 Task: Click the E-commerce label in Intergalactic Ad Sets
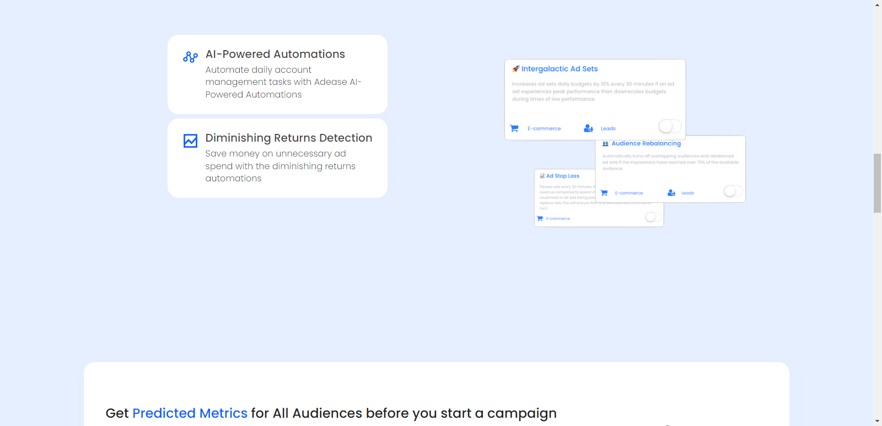[544, 128]
